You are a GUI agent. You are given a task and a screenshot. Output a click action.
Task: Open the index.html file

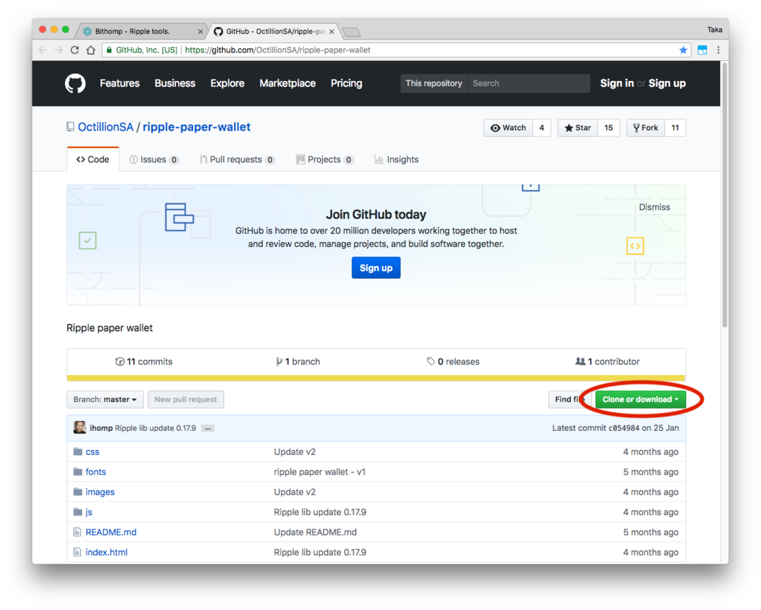(x=107, y=553)
